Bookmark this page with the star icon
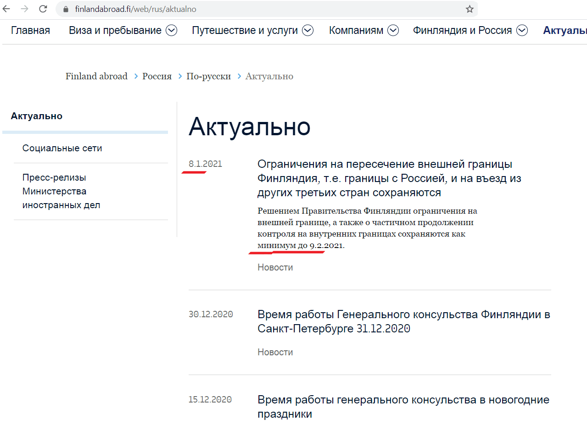This screenshot has width=587, height=425. coord(469,8)
